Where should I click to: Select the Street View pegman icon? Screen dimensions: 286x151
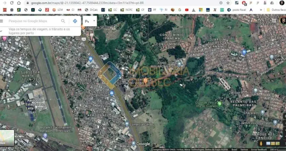coord(261,144)
